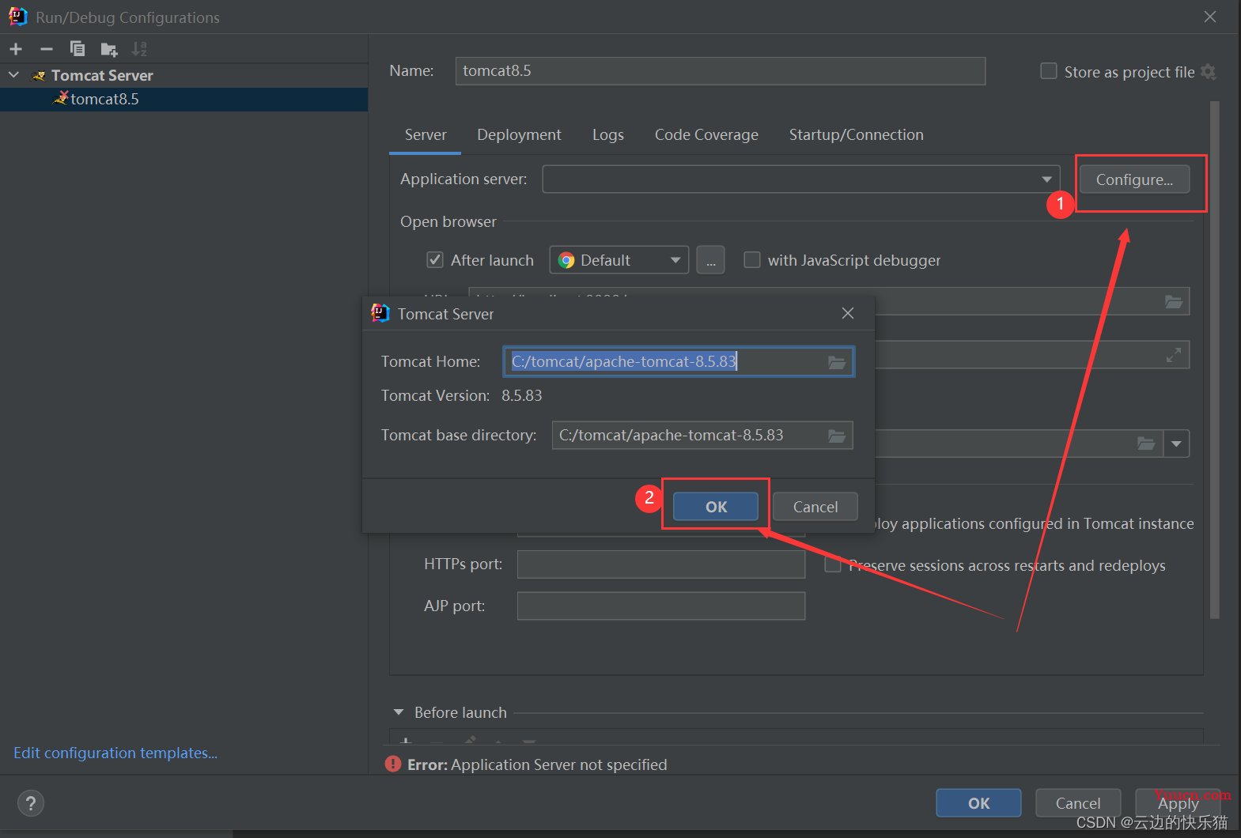Switch to the Deployment tab
Image resolution: width=1241 pixels, height=838 pixels.
click(x=519, y=135)
